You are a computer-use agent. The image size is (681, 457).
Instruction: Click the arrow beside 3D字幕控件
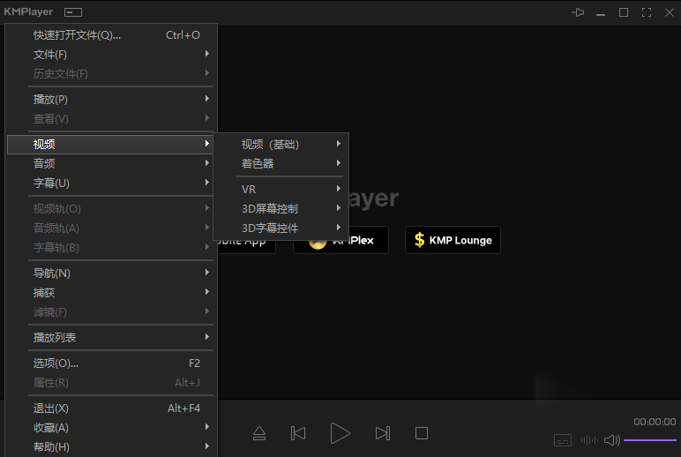point(339,228)
